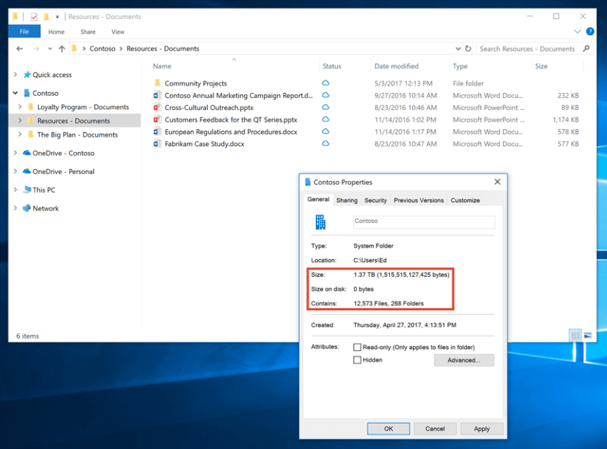Select the Contoso building icon in sidebar
Image resolution: width=607 pixels, height=449 pixels.
(x=27, y=93)
